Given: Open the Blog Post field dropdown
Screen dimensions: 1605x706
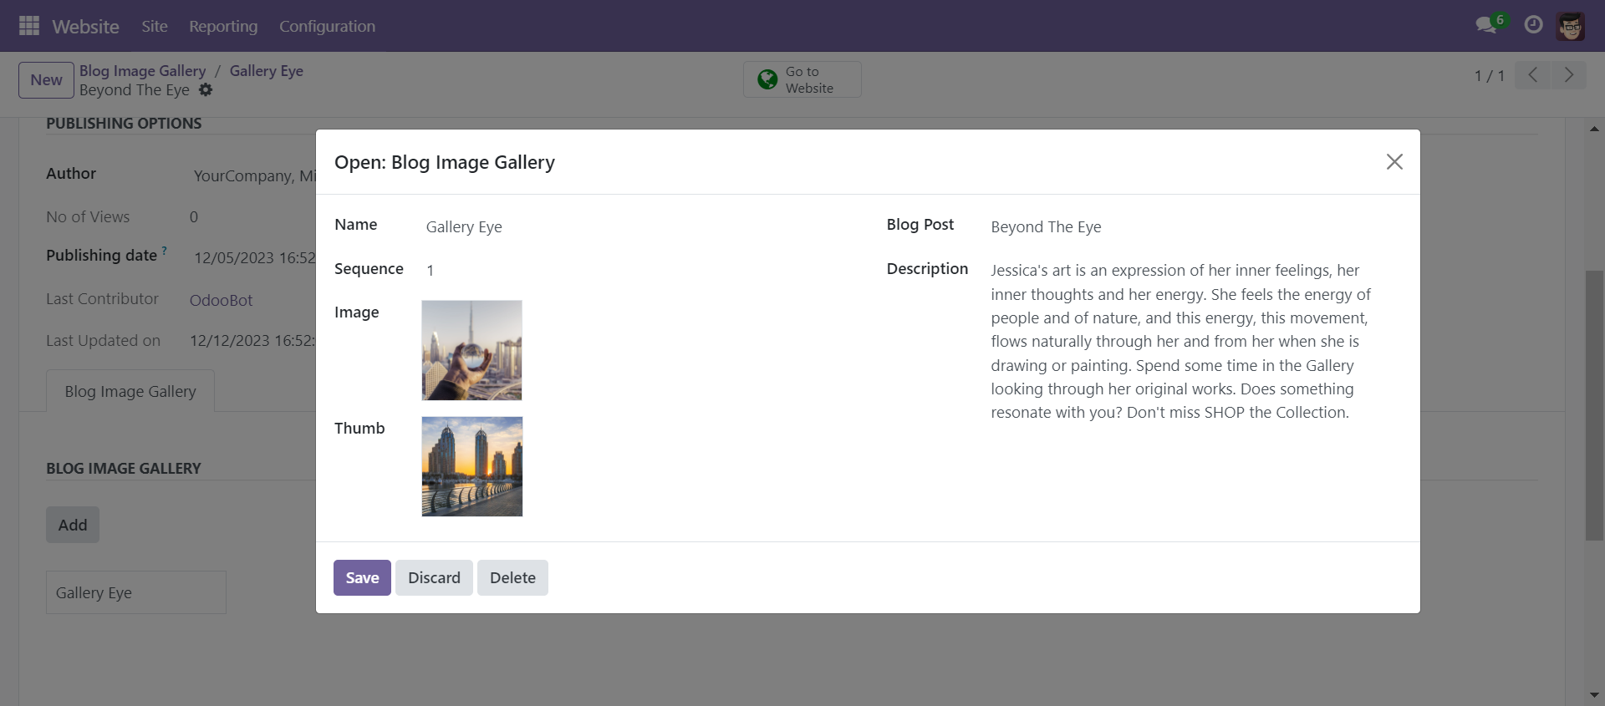Looking at the screenshot, I should [x=1194, y=227].
